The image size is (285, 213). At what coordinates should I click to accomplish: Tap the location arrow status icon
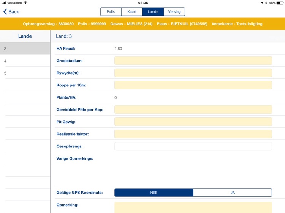pyautogui.click(x=262, y=3)
